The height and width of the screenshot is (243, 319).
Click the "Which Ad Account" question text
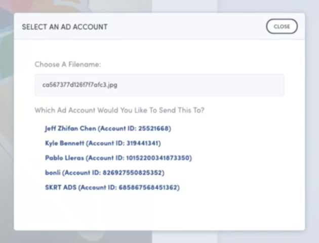pyautogui.click(x=119, y=110)
